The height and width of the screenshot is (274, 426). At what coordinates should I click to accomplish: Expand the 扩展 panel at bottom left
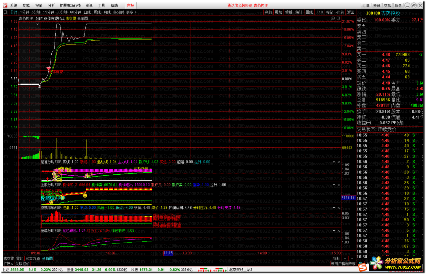(8, 264)
